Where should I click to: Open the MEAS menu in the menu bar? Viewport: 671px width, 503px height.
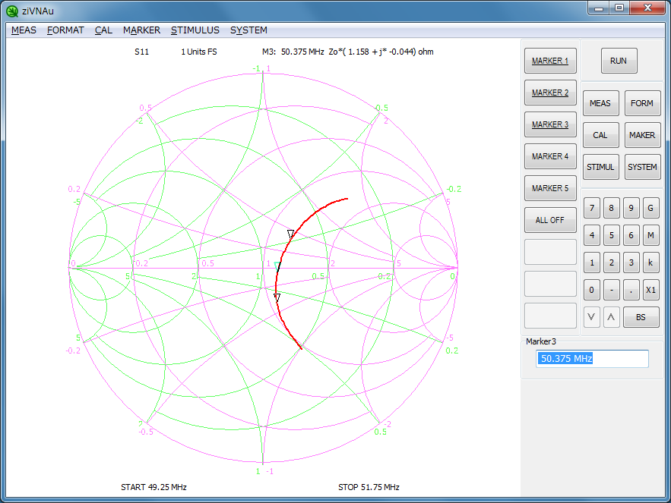24,30
